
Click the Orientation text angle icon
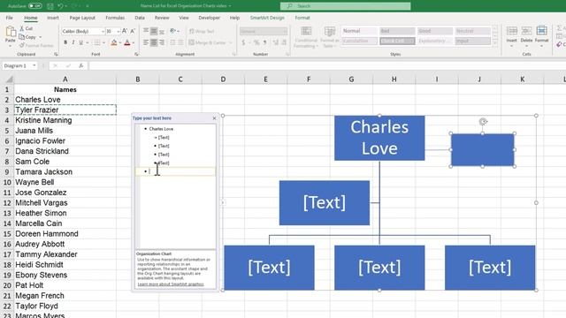click(x=173, y=32)
